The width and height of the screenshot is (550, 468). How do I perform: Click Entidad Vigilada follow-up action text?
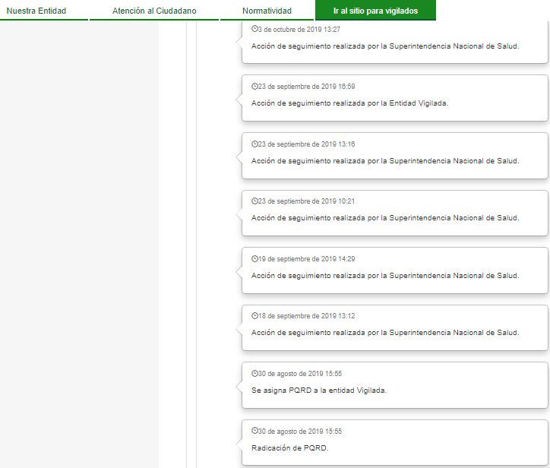coord(349,103)
